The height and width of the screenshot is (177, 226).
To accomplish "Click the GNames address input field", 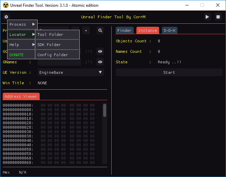I will coord(59,62).
